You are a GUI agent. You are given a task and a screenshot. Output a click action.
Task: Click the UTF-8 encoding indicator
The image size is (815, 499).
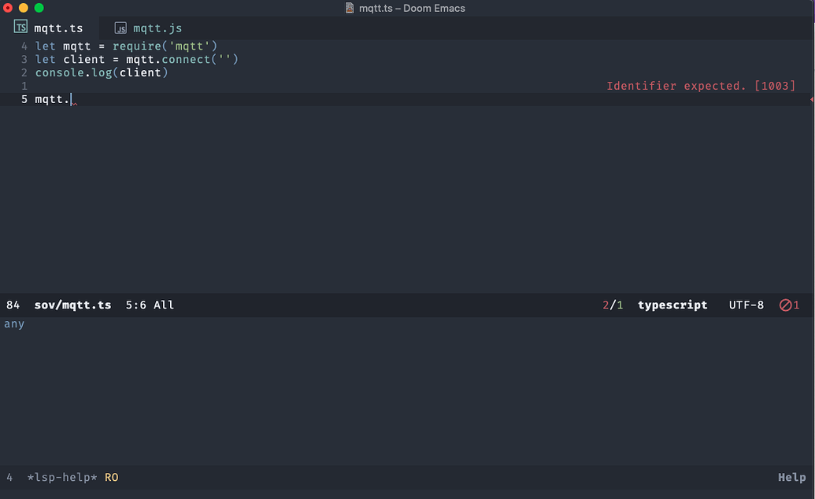[x=746, y=305]
